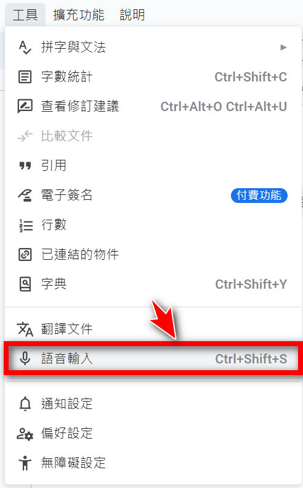Click the review suggested edits icon

coord(25,107)
